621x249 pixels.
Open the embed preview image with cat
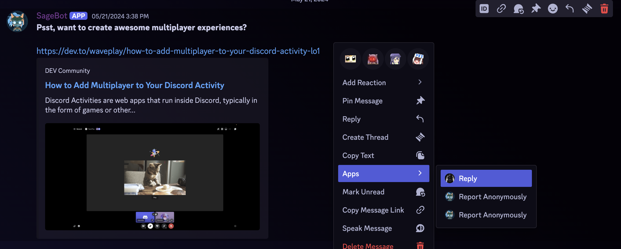click(152, 177)
